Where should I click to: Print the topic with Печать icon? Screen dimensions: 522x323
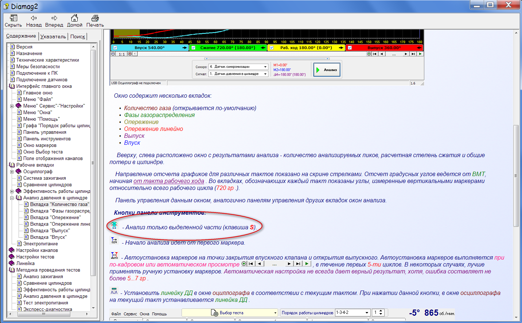[x=95, y=18]
